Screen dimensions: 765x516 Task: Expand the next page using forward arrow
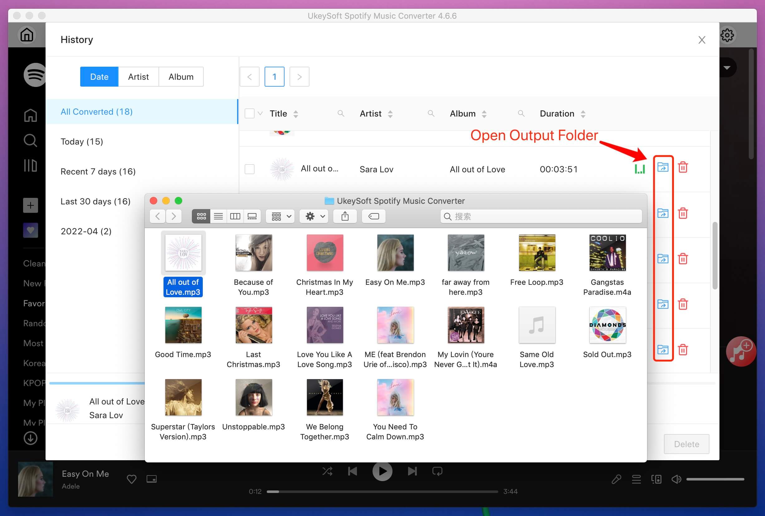[x=299, y=76]
